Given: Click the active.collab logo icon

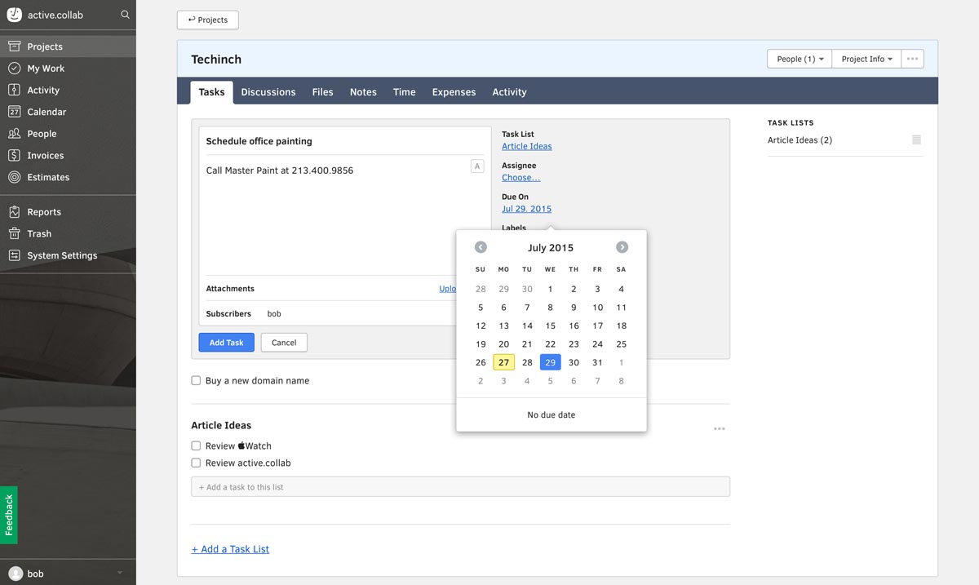Looking at the screenshot, I should pyautogui.click(x=14, y=15).
